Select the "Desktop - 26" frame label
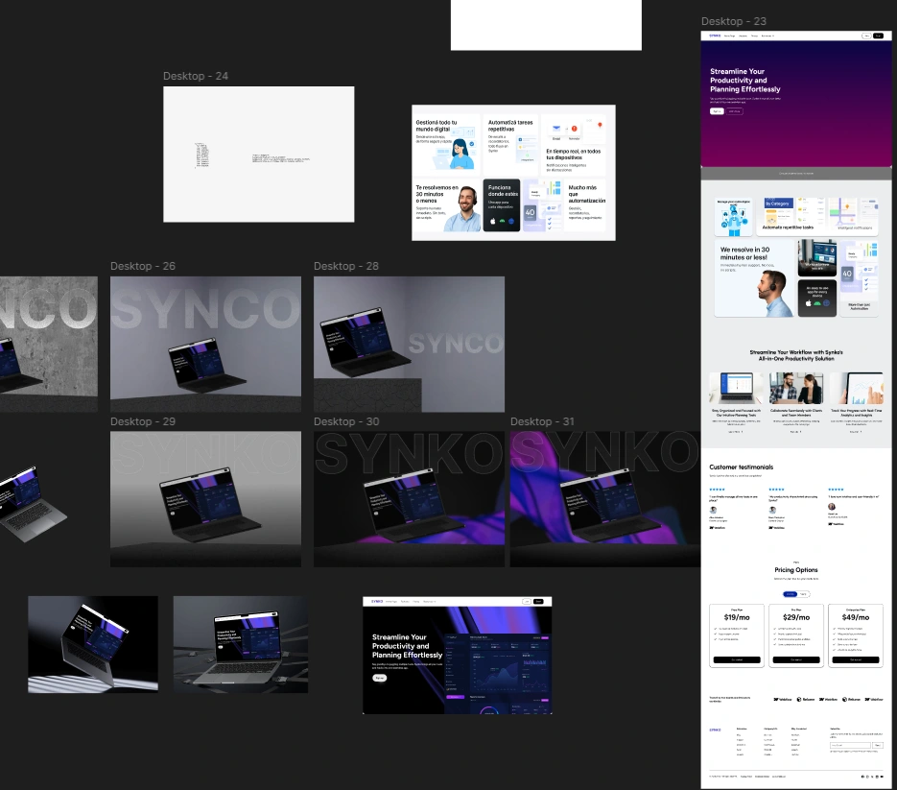This screenshot has height=790, width=897. pos(143,266)
